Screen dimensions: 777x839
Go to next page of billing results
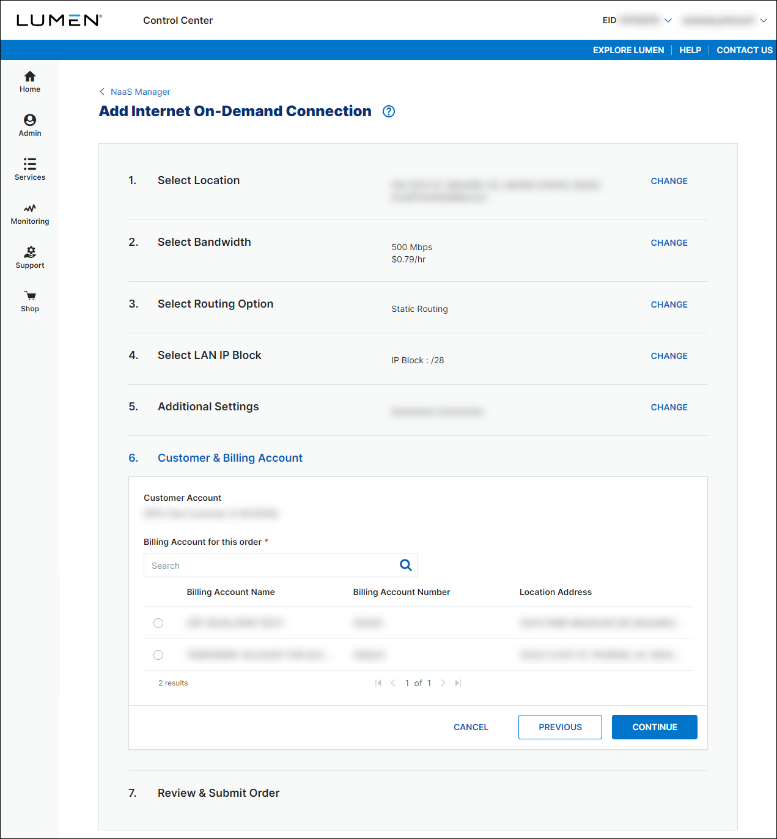[443, 683]
